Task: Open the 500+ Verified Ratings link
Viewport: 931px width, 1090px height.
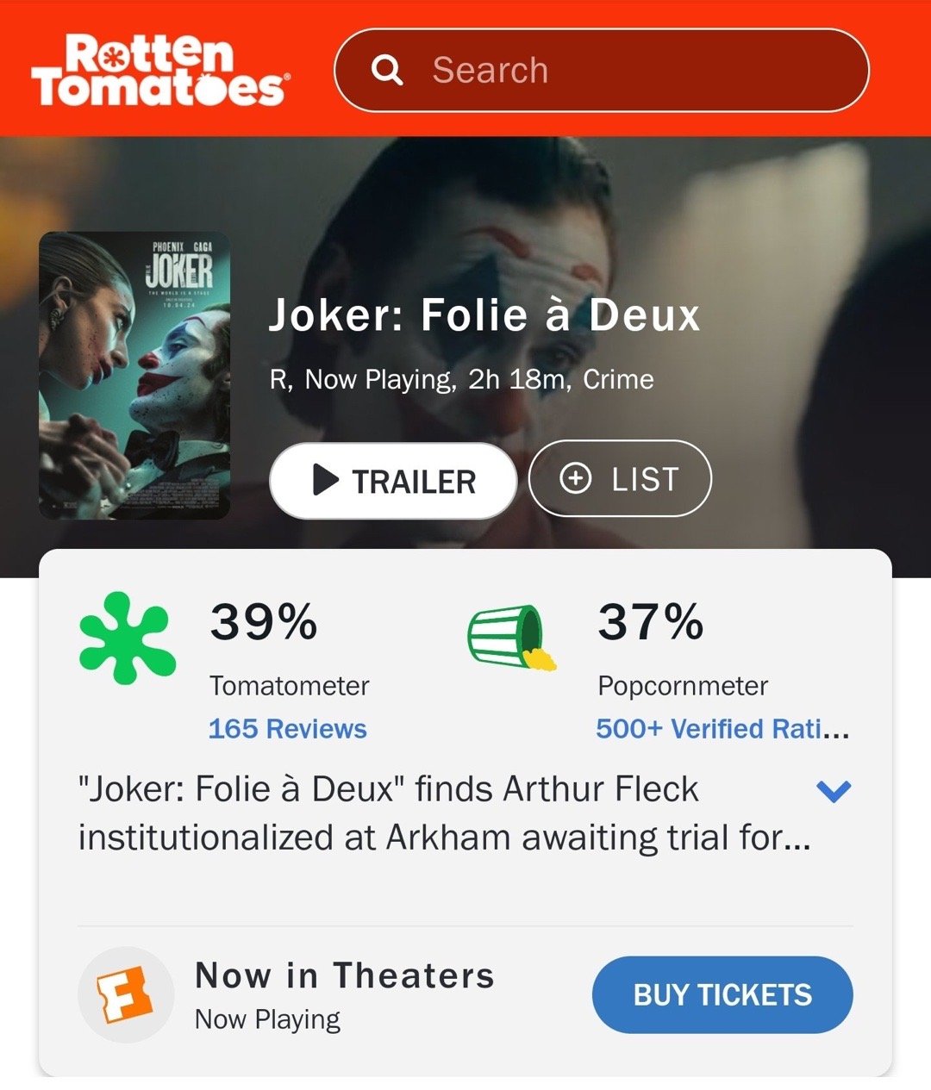Action: [x=722, y=729]
